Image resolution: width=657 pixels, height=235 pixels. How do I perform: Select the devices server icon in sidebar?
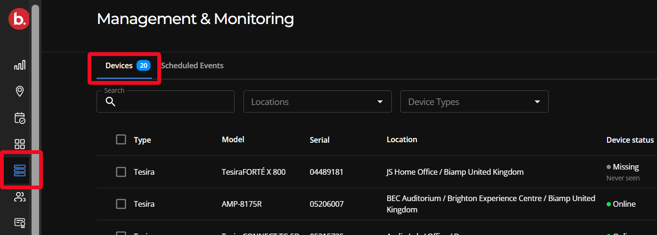20,170
